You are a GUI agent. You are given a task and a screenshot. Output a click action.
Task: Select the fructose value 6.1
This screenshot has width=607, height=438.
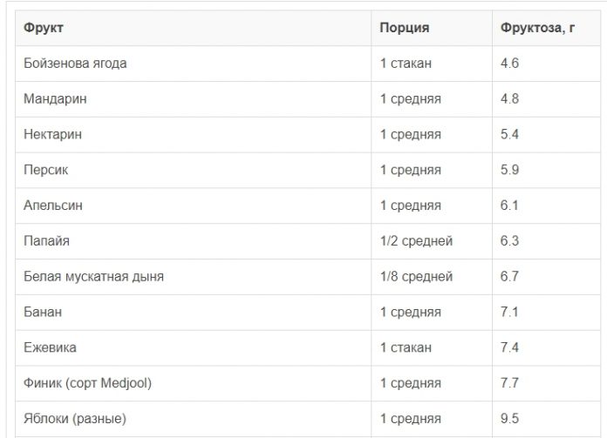(510, 206)
